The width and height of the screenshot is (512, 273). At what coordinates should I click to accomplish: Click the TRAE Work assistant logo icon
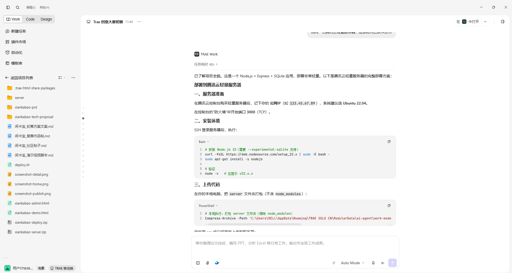coord(197,54)
